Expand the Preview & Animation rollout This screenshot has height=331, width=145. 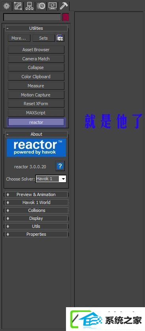36,194
